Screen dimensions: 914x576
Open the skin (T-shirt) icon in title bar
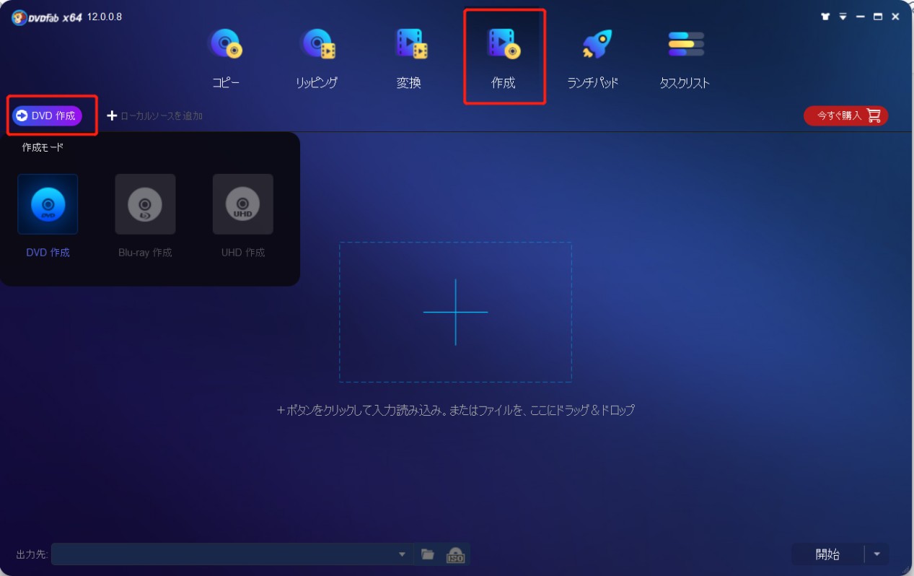(825, 17)
